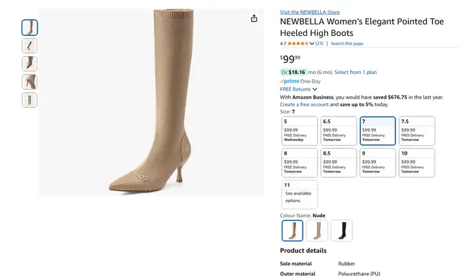Choose size 8.5 option
The height and width of the screenshot is (276, 460).
click(x=339, y=162)
